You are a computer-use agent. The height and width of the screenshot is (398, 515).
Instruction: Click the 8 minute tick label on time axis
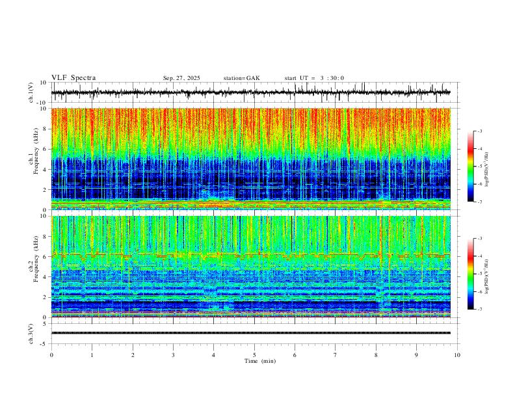(376, 355)
